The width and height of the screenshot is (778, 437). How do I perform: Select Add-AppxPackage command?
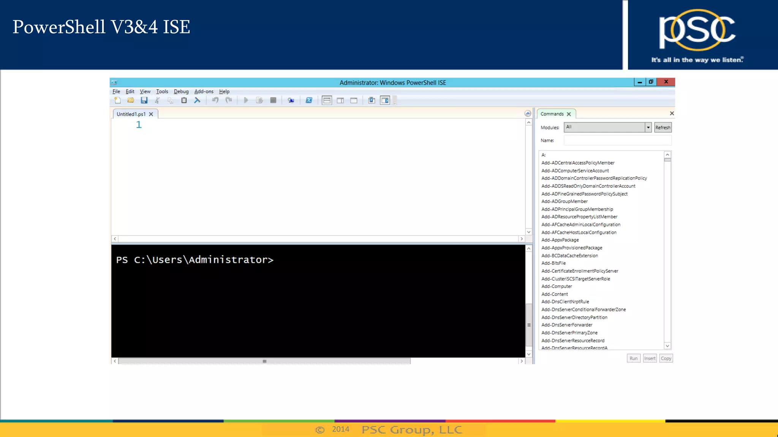pos(560,240)
